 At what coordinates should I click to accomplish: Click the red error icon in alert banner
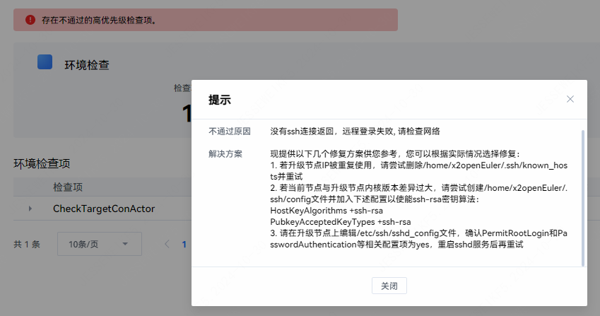tap(30, 20)
